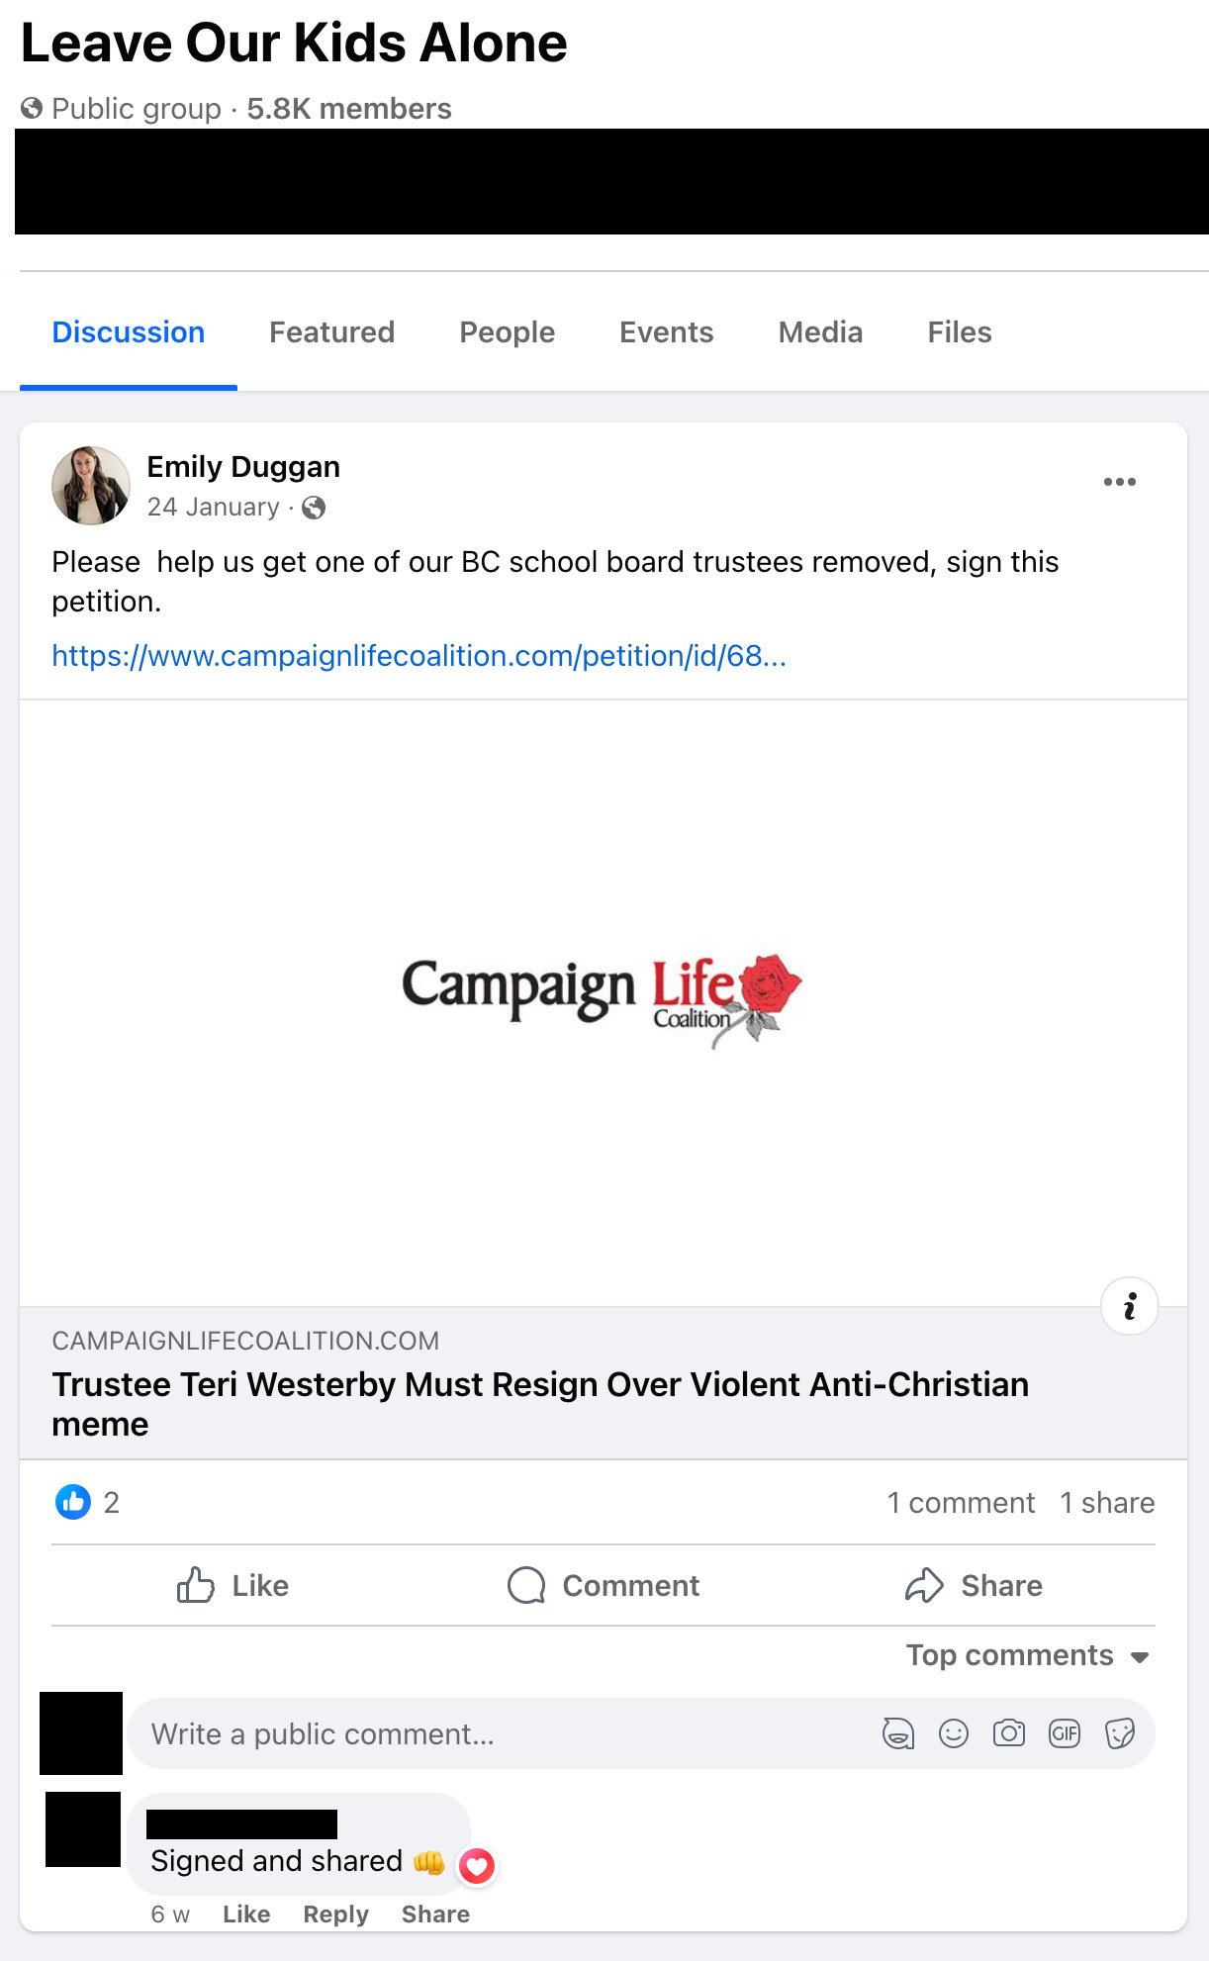
Task: Click the link info icon on preview
Action: tap(1130, 1306)
